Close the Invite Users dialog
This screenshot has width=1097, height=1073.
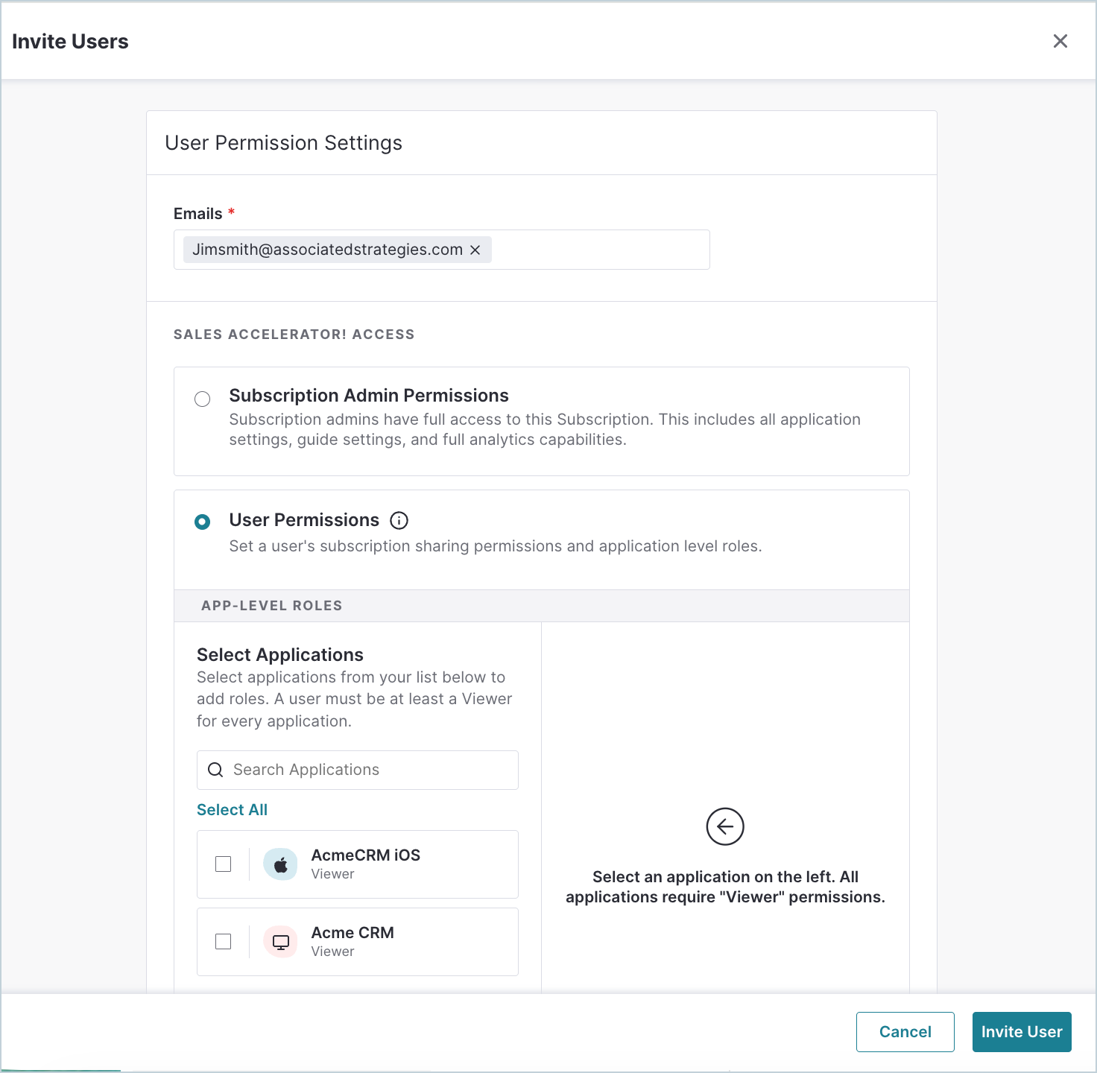tap(1060, 41)
